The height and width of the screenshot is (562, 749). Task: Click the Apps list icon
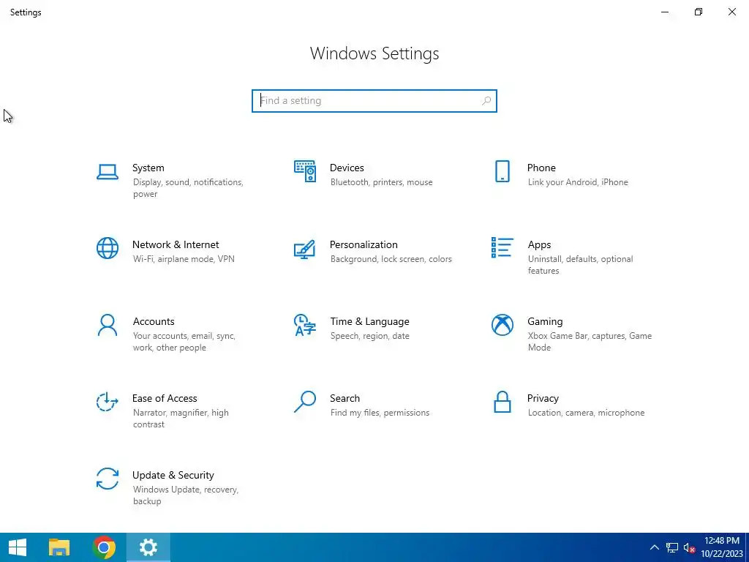tap(502, 247)
